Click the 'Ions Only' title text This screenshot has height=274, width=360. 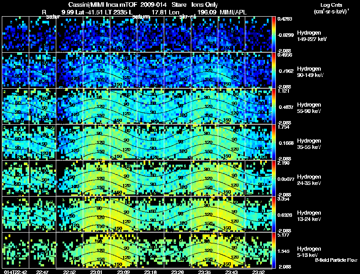pos(205,4)
